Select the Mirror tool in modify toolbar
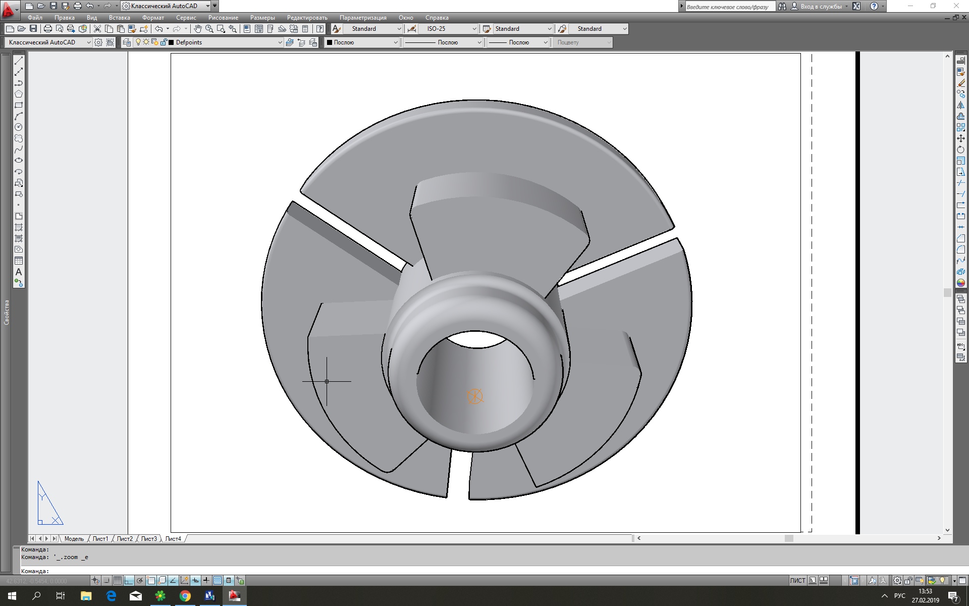Screen dimensions: 969x606 pos(960,105)
